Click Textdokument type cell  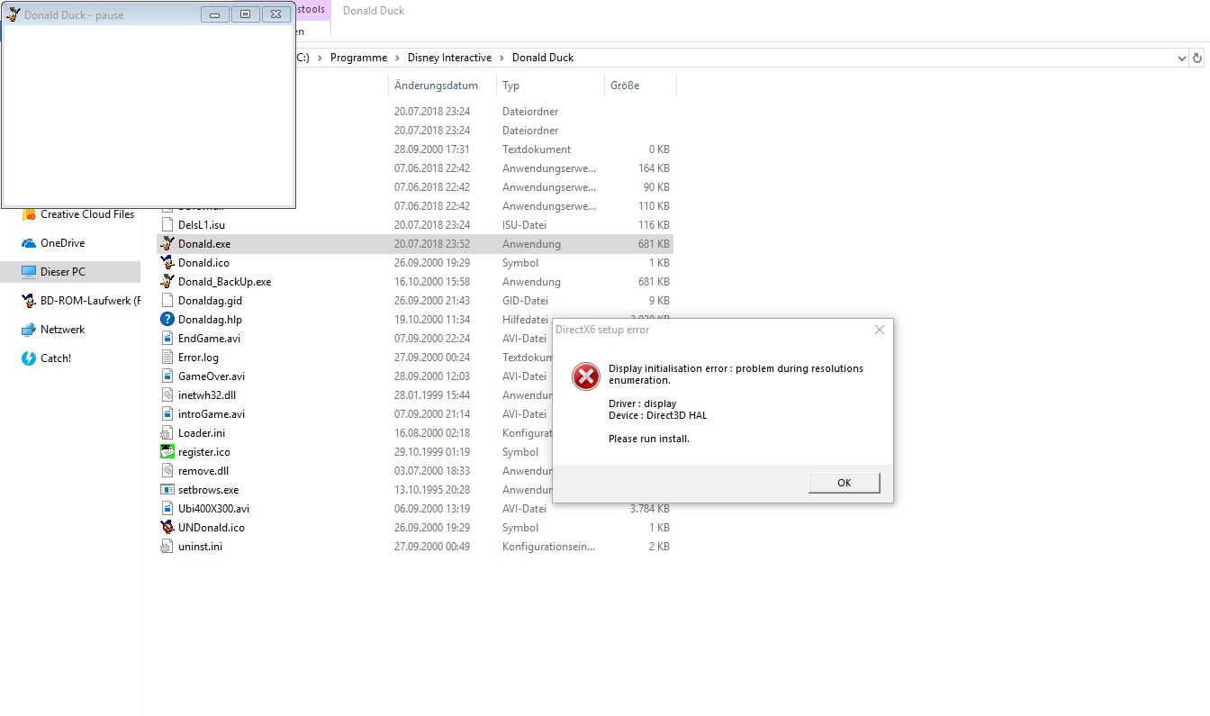[x=537, y=150]
